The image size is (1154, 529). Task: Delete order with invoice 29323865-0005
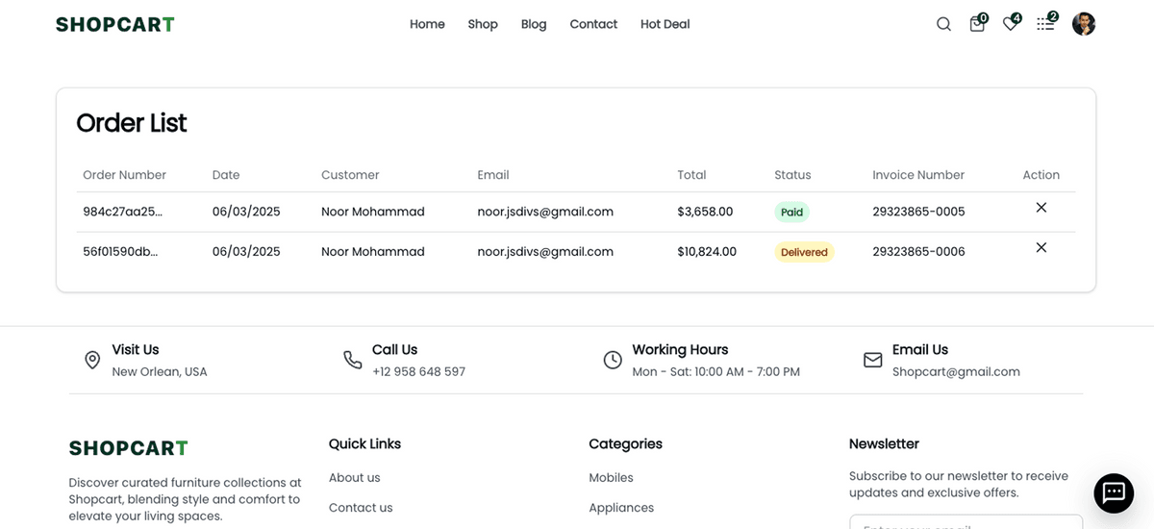[1041, 208]
